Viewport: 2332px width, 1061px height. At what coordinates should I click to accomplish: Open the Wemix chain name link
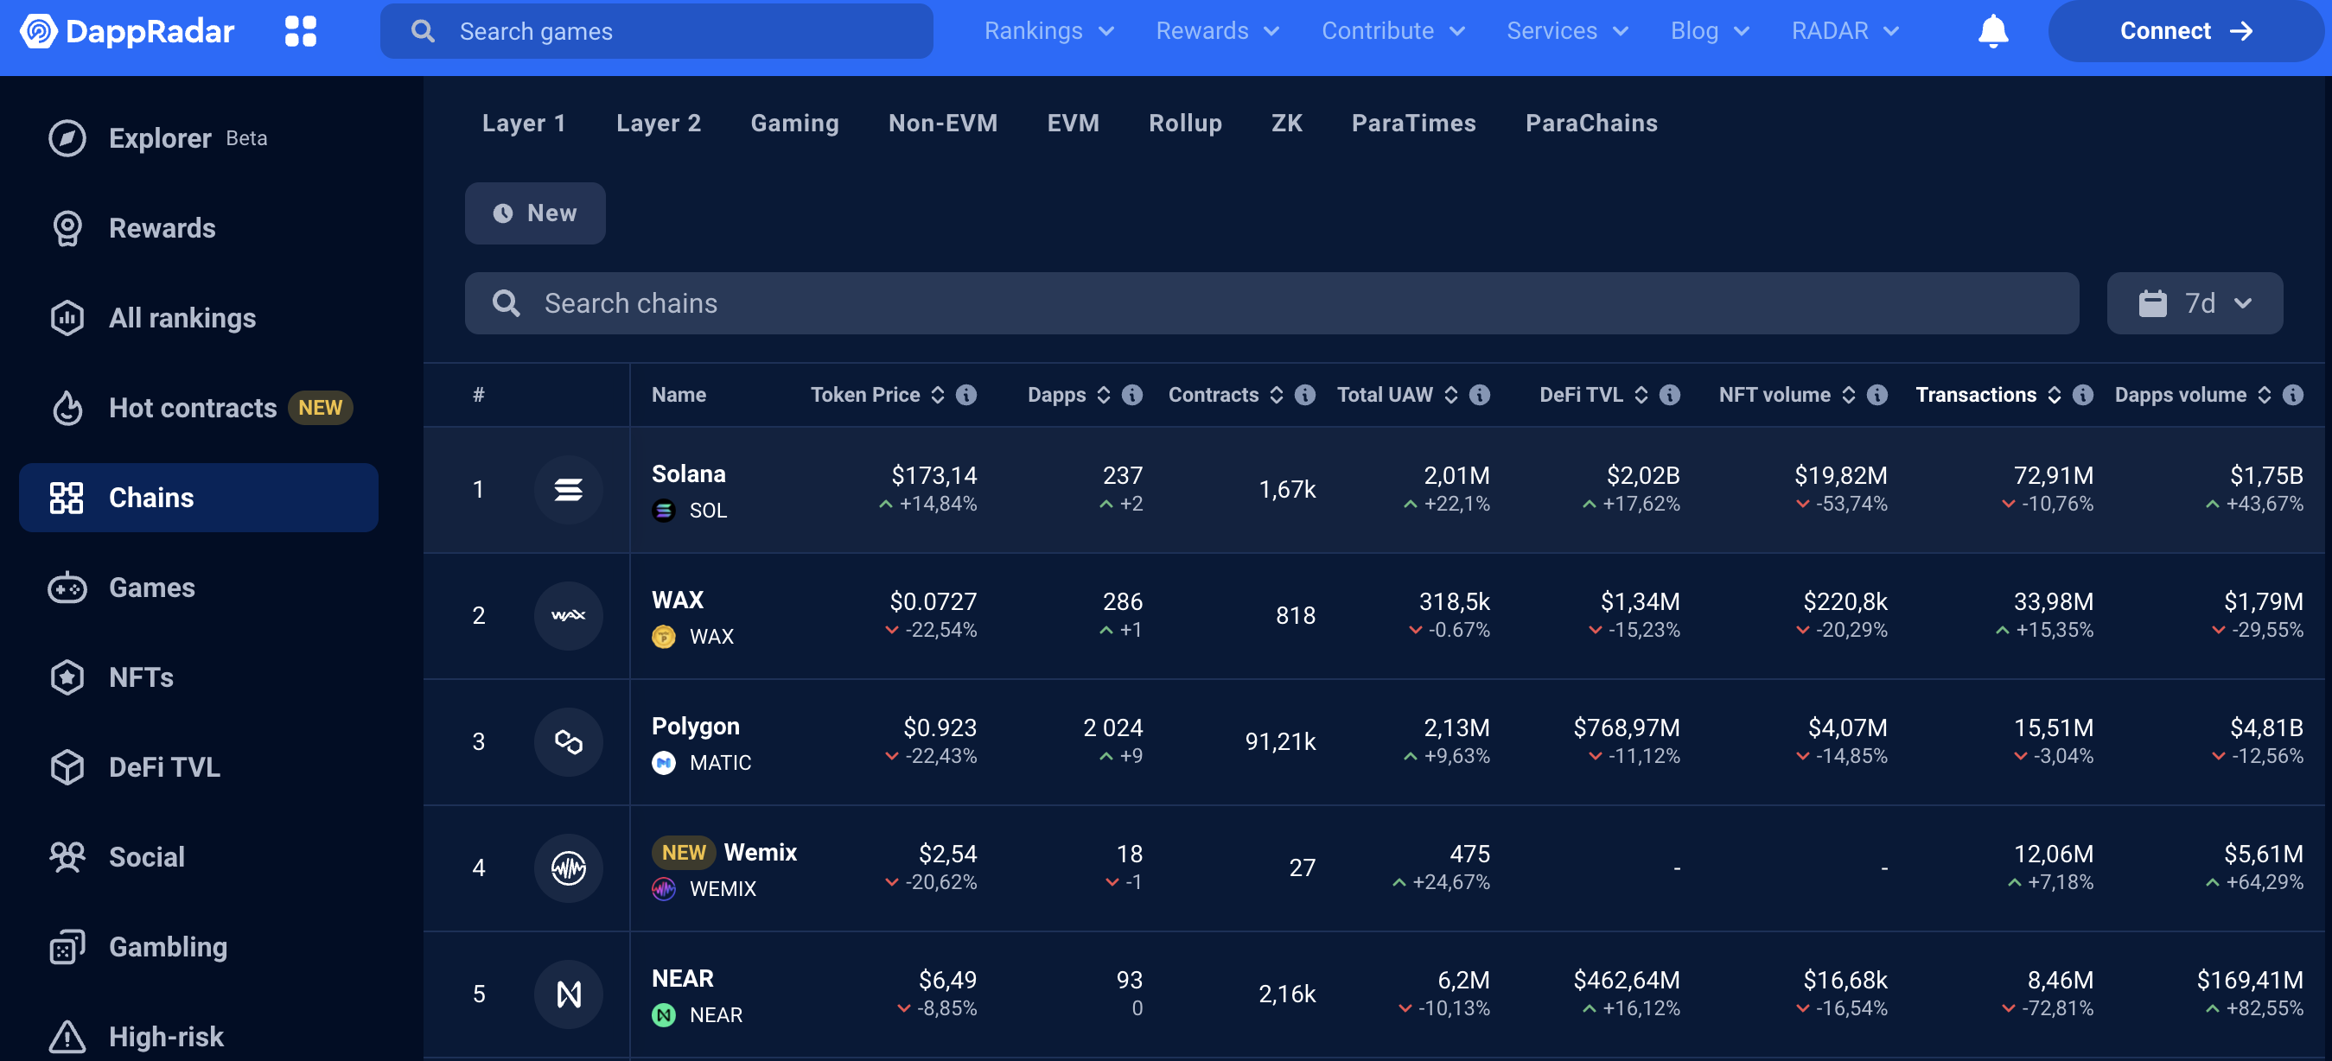point(761,852)
